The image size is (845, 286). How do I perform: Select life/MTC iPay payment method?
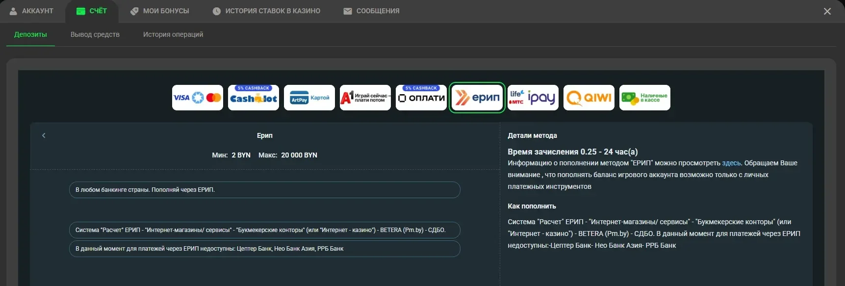coord(533,98)
